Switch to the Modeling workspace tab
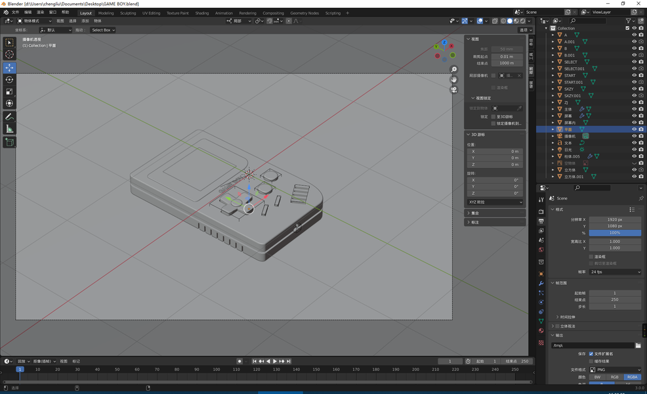Image resolution: width=647 pixels, height=394 pixels. pyautogui.click(x=106, y=13)
